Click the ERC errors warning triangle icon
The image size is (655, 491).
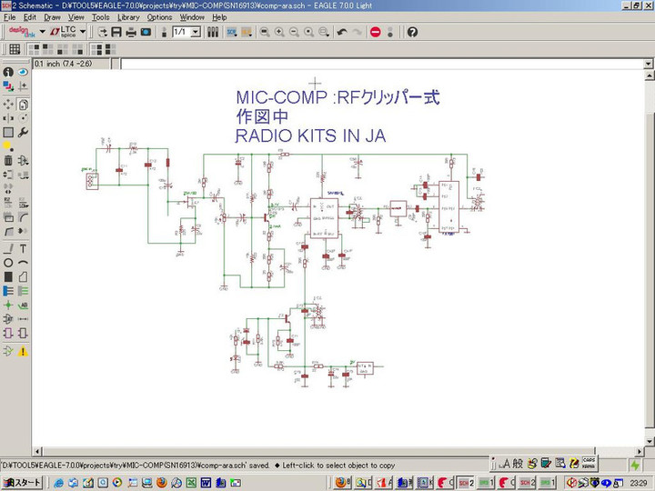pyautogui.click(x=23, y=350)
